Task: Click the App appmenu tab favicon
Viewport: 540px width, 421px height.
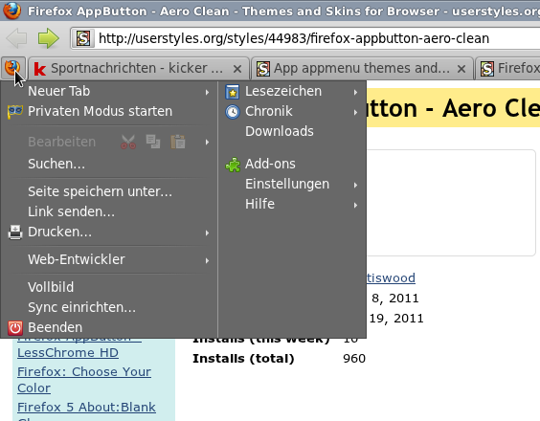Action: pos(263,69)
